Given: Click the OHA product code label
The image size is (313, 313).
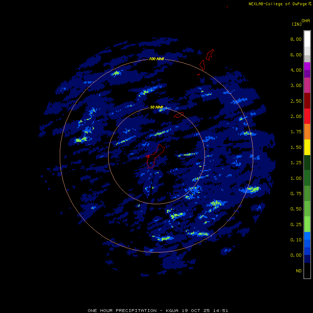Looking at the screenshot, I should point(306,21).
